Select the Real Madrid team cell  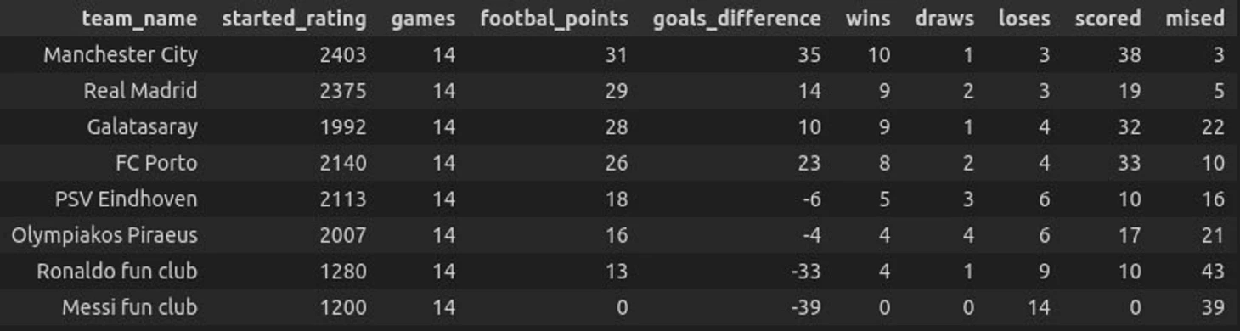click(140, 91)
